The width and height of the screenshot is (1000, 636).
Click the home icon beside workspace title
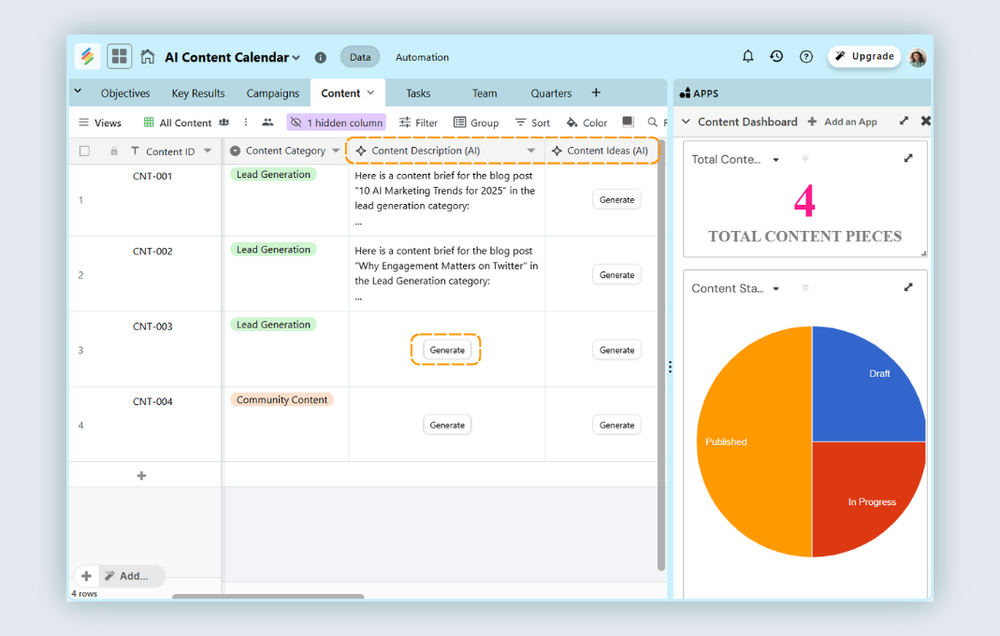(x=148, y=57)
